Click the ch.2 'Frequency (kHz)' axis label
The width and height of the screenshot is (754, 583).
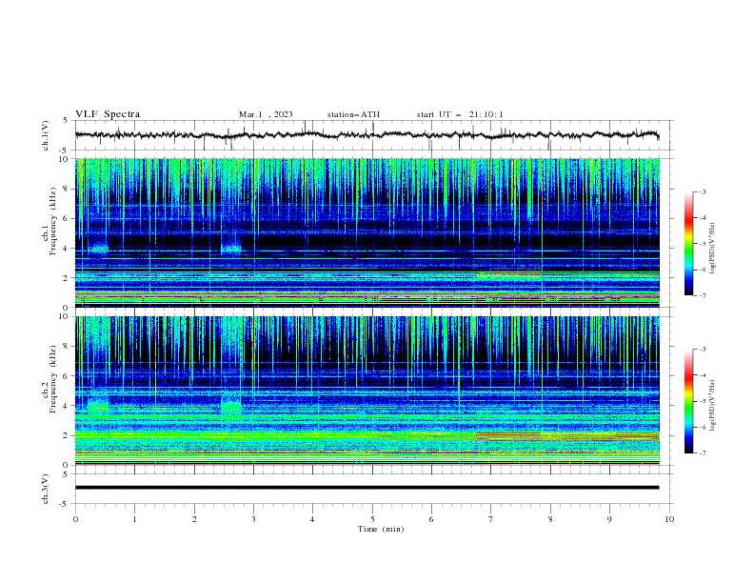click(x=53, y=378)
